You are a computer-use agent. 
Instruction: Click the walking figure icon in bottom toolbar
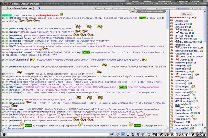point(133,135)
